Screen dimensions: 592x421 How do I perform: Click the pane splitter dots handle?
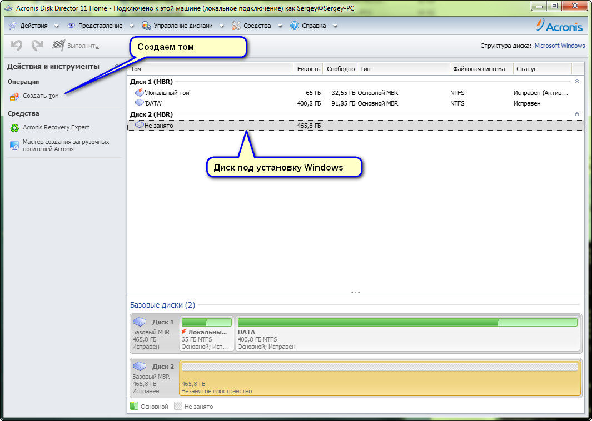tap(355, 292)
